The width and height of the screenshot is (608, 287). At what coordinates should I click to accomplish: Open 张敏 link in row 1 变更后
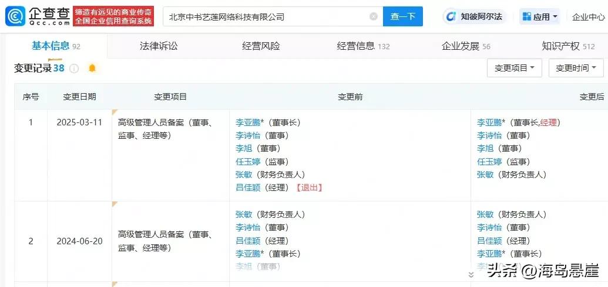pyautogui.click(x=485, y=175)
